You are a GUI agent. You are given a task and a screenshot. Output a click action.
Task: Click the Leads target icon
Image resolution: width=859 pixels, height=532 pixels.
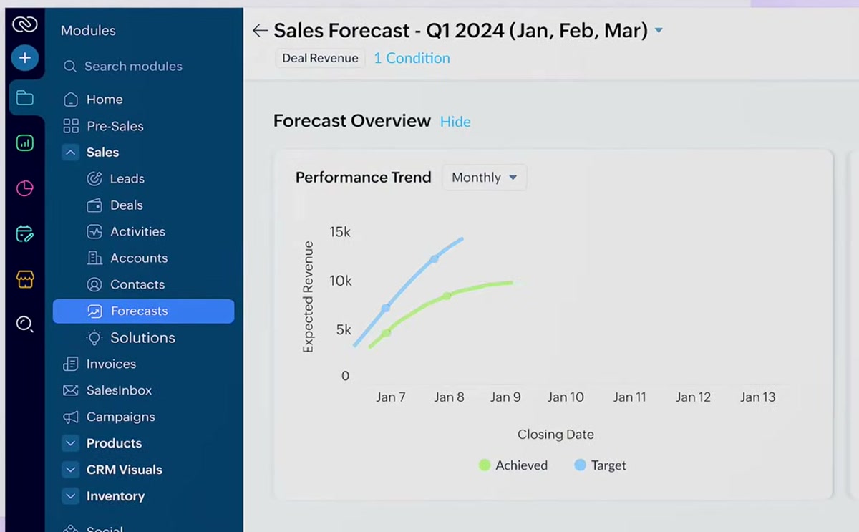94,179
